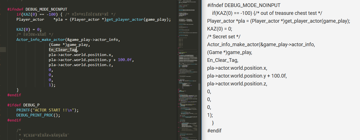Screen dimensions: 360x140
Task: Click 'Actor_info_make_actor' in the dark editor
Action: pos(41,39)
